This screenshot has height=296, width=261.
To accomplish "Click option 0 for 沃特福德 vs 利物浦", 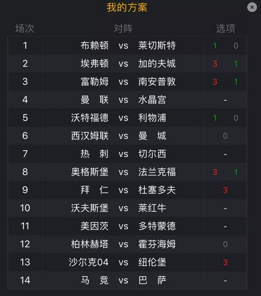I will [x=236, y=118].
